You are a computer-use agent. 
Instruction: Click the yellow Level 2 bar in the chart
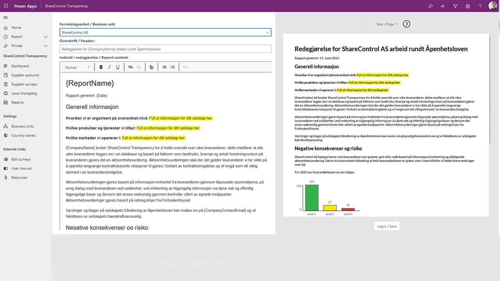point(330,208)
